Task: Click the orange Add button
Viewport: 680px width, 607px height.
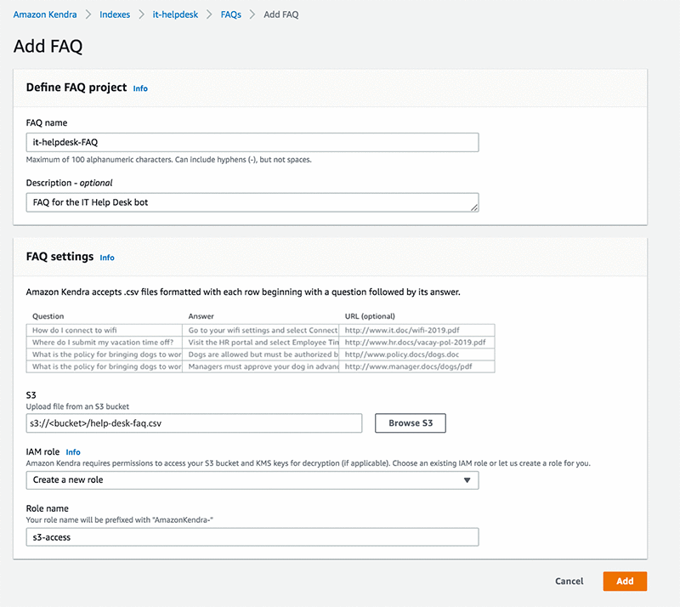Action: (625, 581)
